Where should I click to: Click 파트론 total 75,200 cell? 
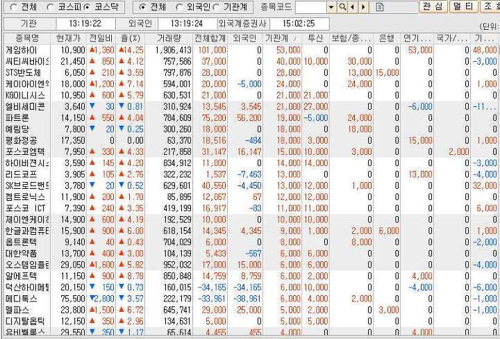[214, 118]
